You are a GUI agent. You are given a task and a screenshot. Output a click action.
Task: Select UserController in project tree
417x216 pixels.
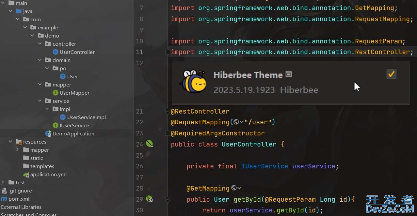(77, 52)
